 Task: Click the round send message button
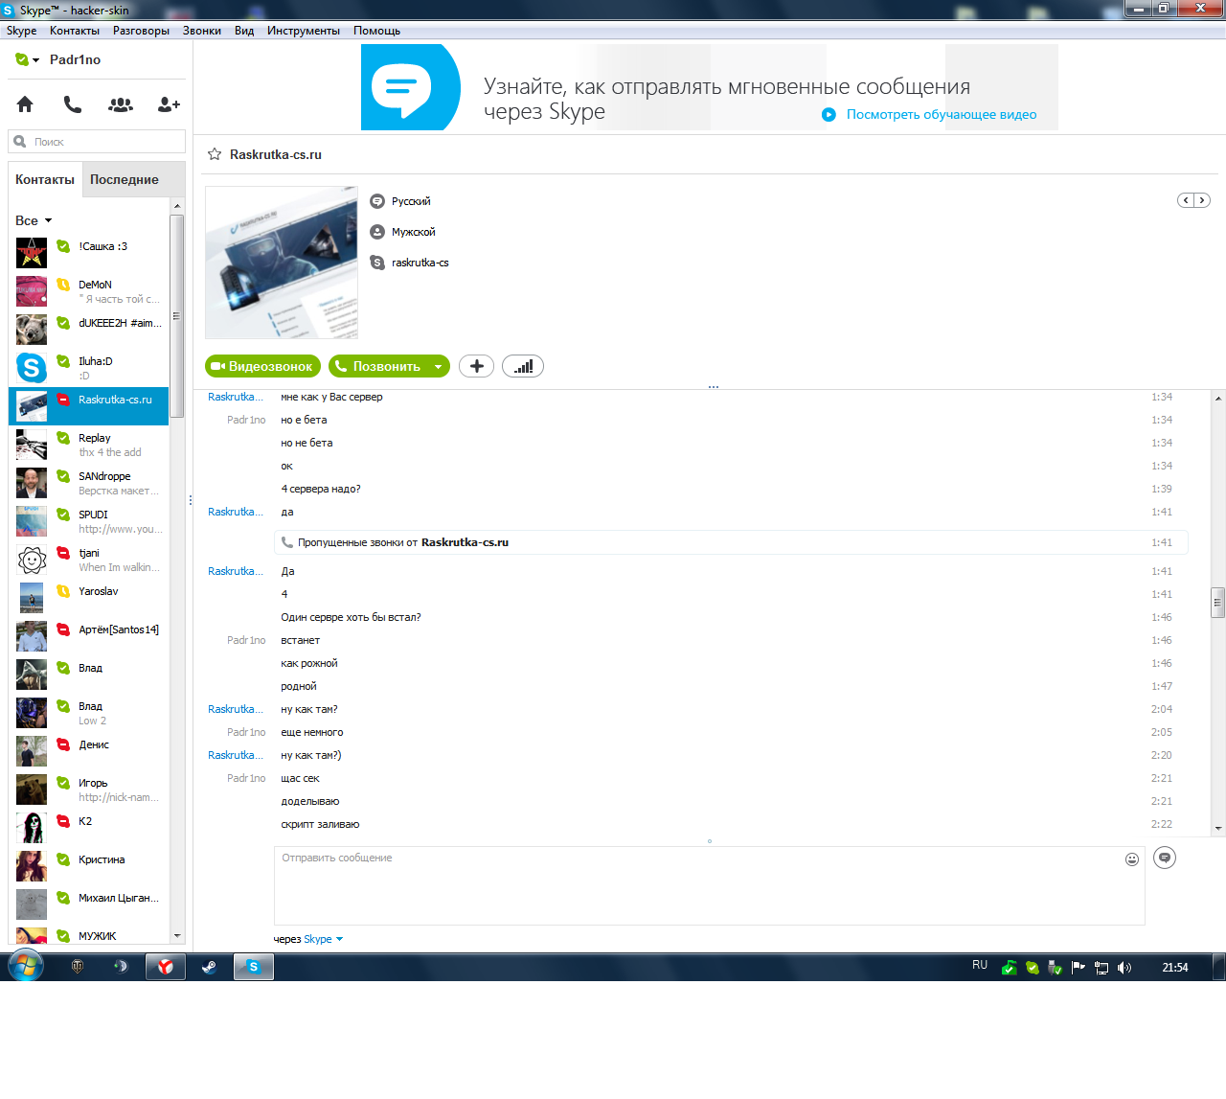[x=1165, y=858]
